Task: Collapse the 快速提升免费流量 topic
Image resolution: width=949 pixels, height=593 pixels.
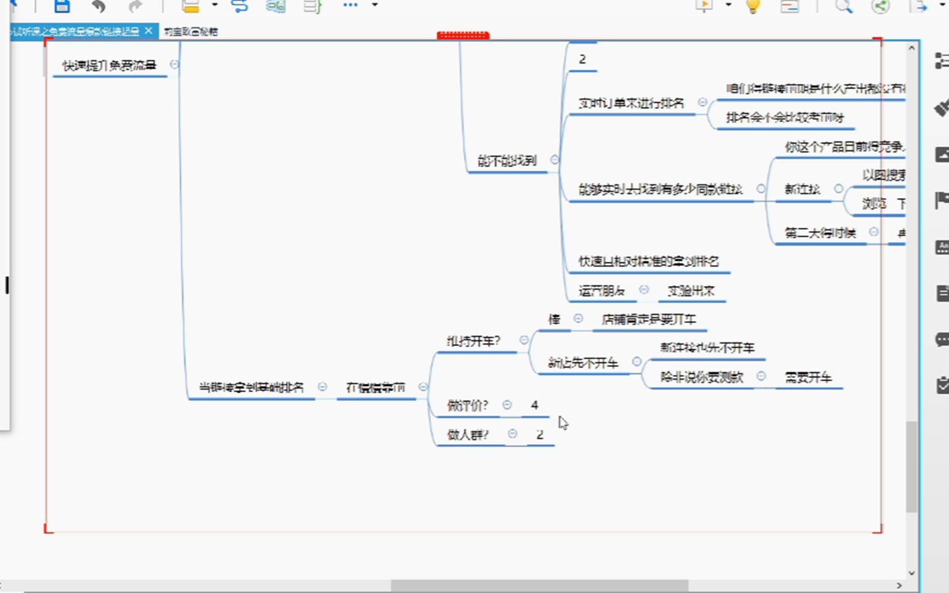Action: pos(175,64)
